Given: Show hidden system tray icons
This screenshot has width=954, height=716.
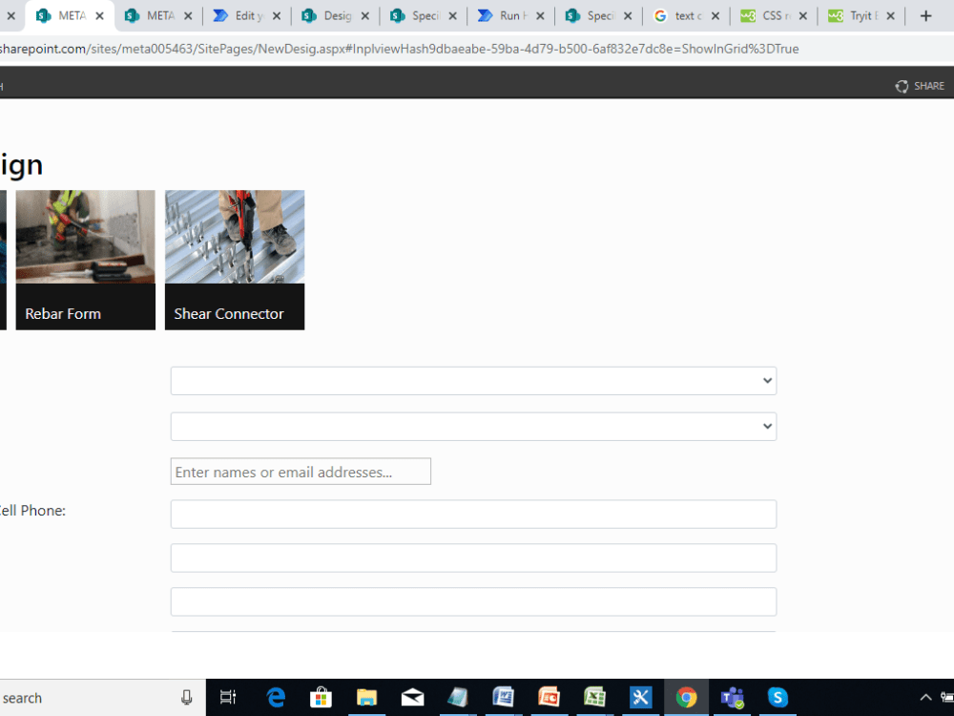Looking at the screenshot, I should [925, 698].
